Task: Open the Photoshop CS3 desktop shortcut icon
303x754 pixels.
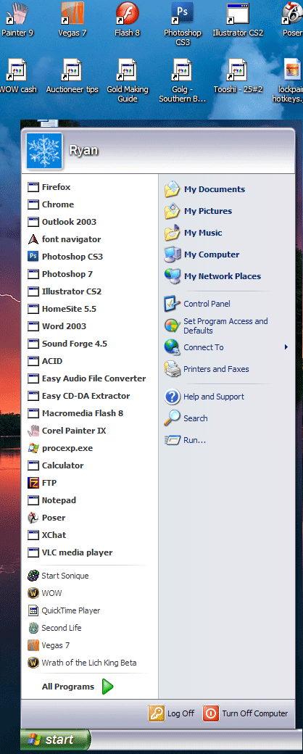Action: 183,14
